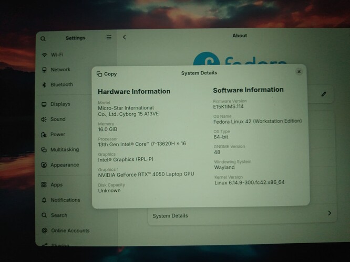Click the Notifications bell icon
This screenshot has height=262, width=350.
[44, 200]
